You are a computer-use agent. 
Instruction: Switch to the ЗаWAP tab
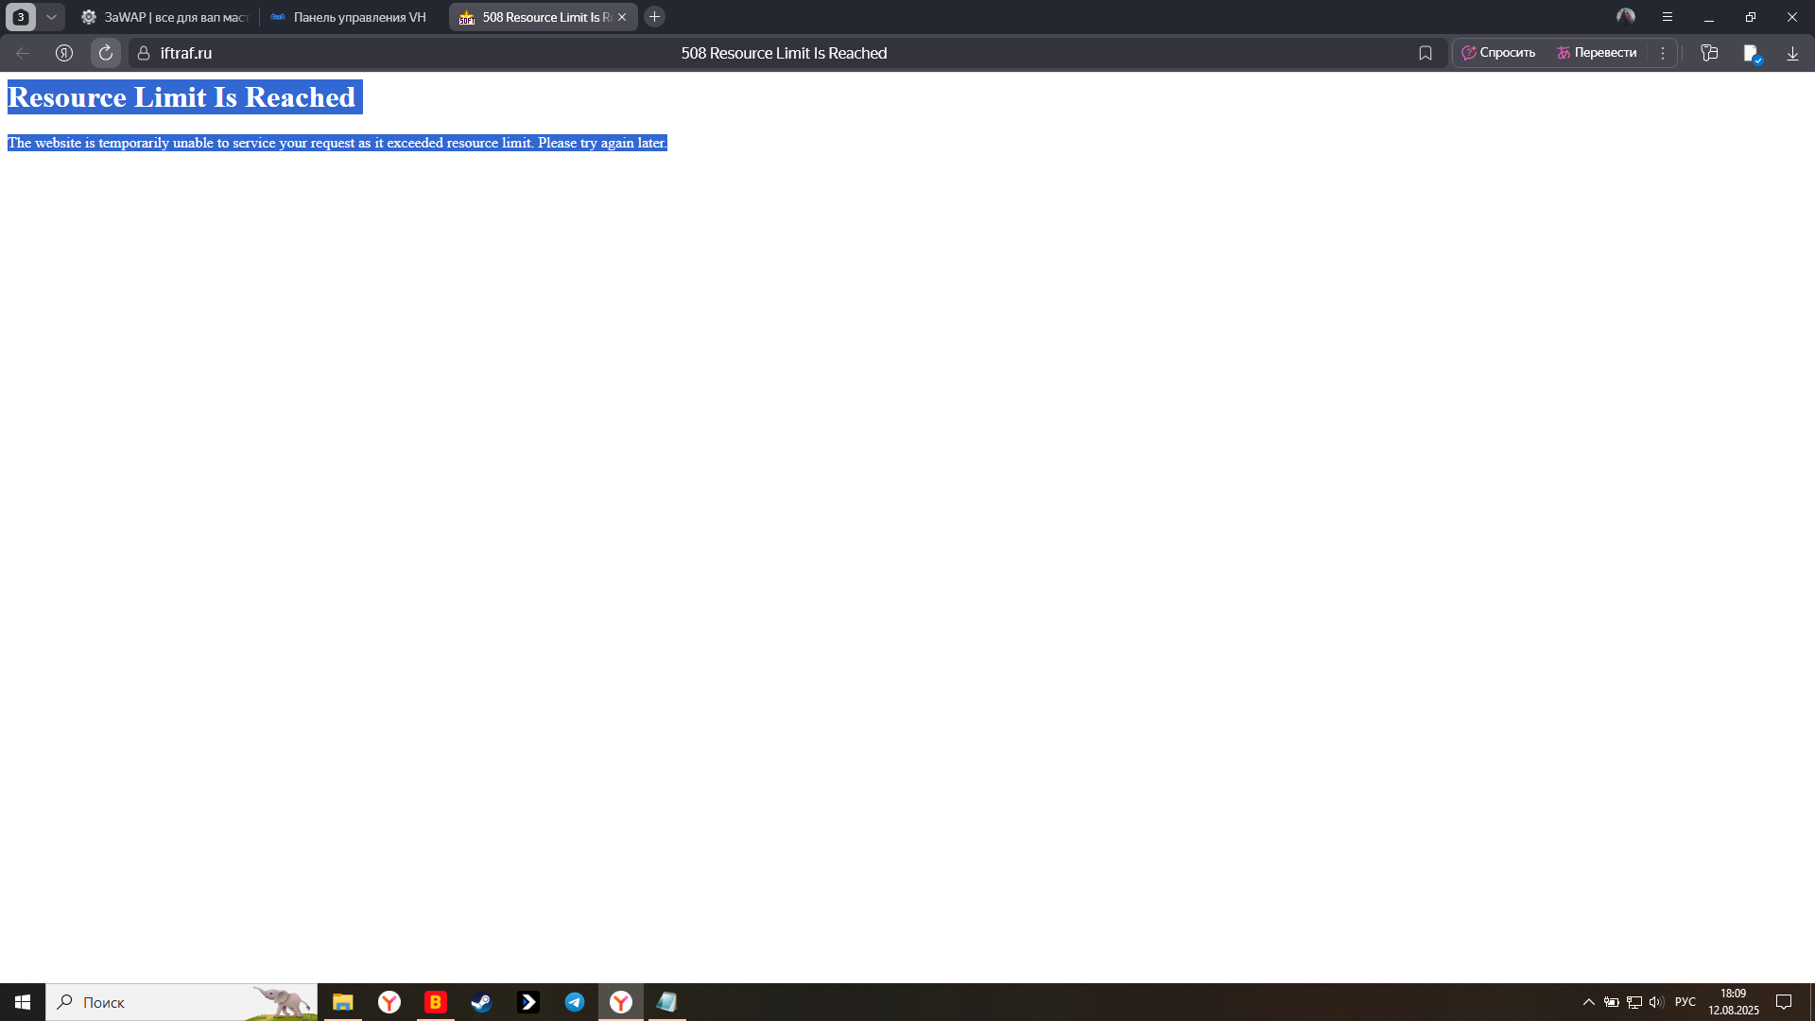coord(165,17)
